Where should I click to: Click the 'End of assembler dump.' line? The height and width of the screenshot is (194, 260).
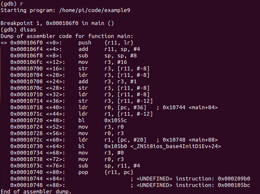(36, 192)
